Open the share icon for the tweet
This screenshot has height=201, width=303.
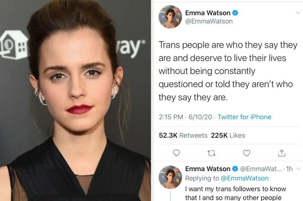point(282,153)
